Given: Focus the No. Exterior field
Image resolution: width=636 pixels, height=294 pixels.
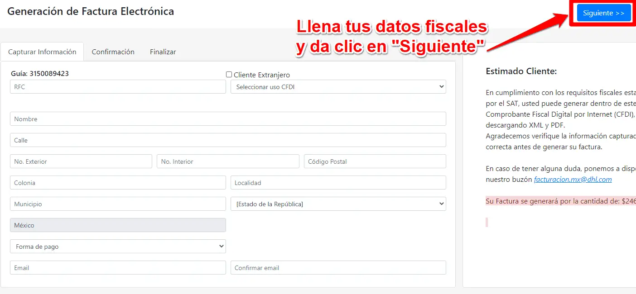Looking at the screenshot, I should [x=81, y=161].
